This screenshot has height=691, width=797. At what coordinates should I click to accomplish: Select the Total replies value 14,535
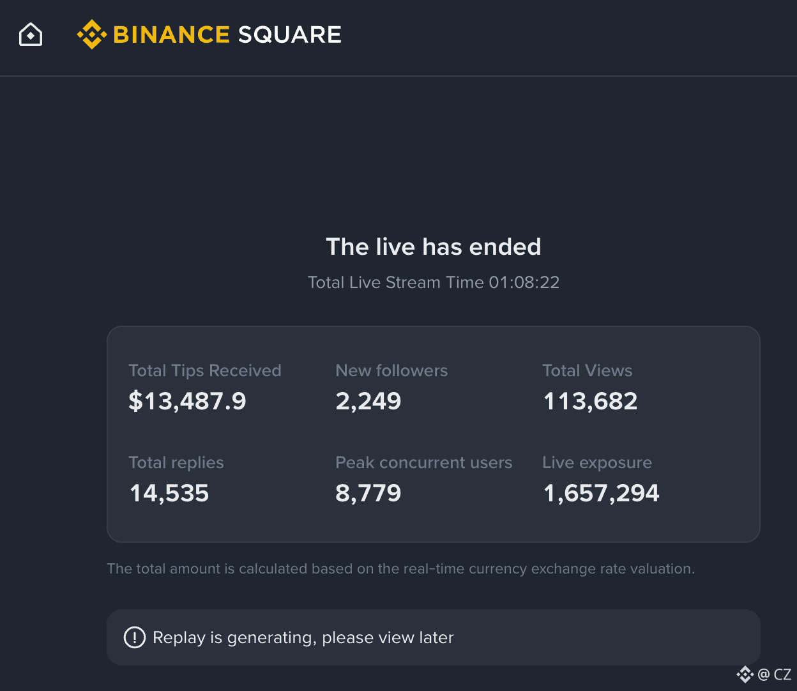tap(169, 493)
